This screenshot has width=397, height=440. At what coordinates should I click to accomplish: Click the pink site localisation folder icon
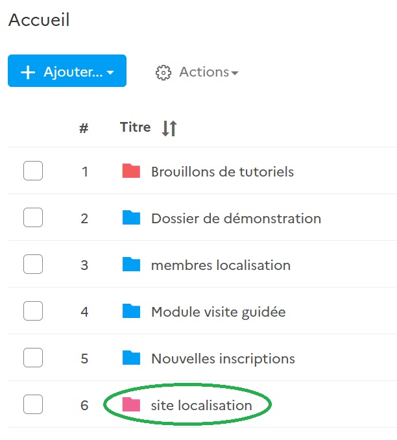131,405
